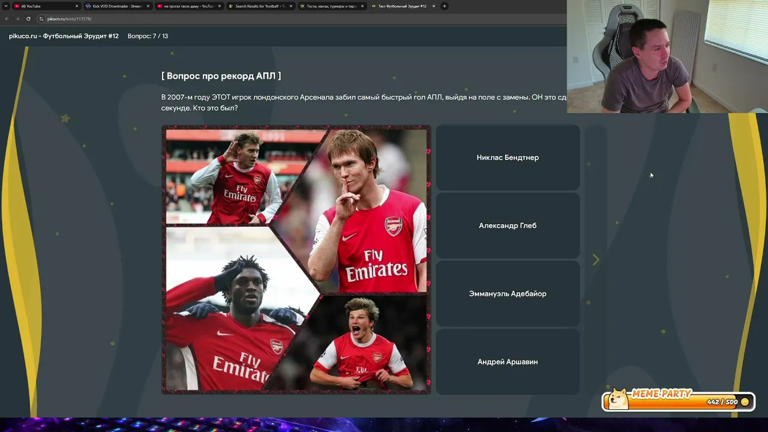Focus the pikuco.ru address bar
Screen dimensions: 768x432
click(300, 19)
